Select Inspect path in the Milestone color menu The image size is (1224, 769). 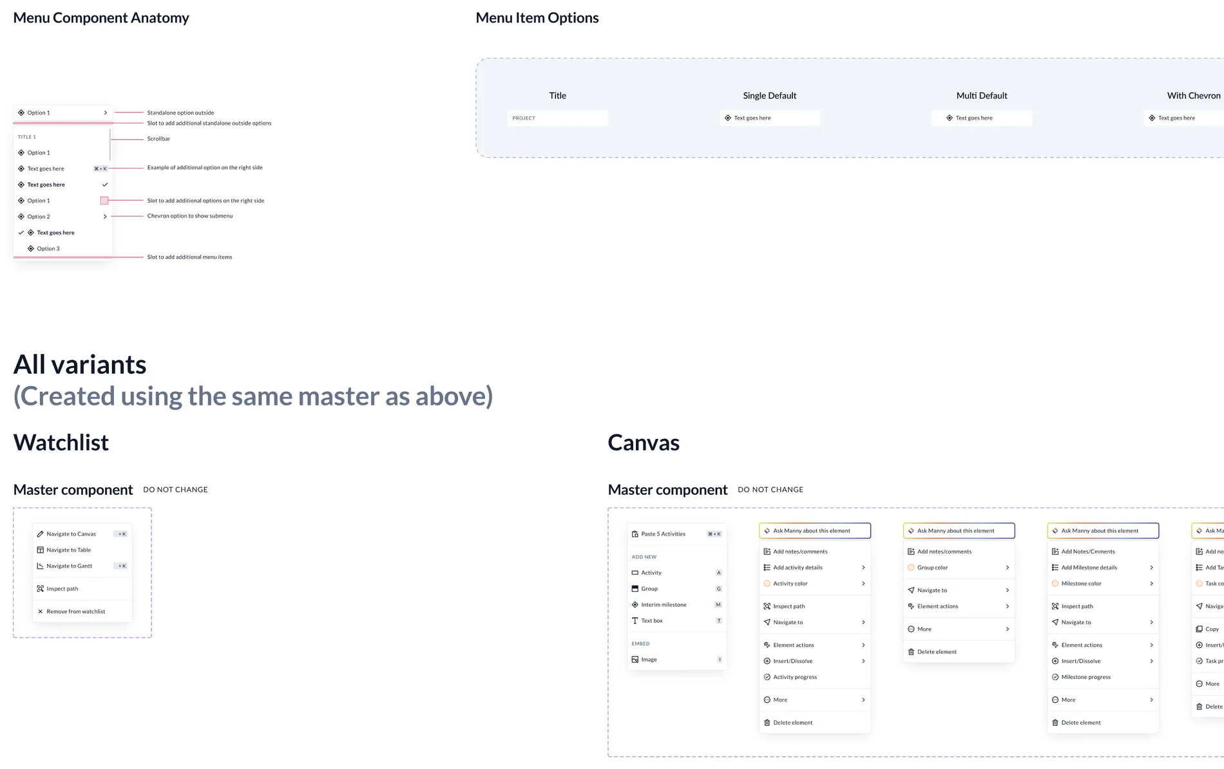pos(1103,606)
